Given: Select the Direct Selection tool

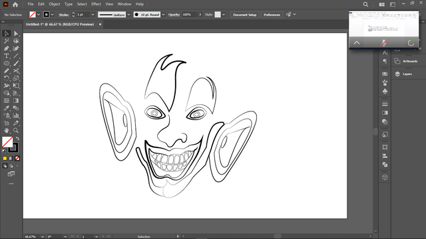Looking at the screenshot, I should pyautogui.click(x=16, y=34).
